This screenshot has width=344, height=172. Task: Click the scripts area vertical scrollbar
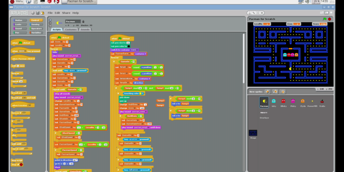pyautogui.click(x=243, y=58)
